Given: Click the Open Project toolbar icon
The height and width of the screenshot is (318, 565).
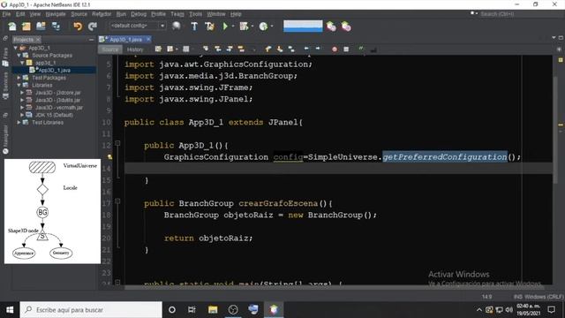Looking at the screenshot, I should (41, 26).
